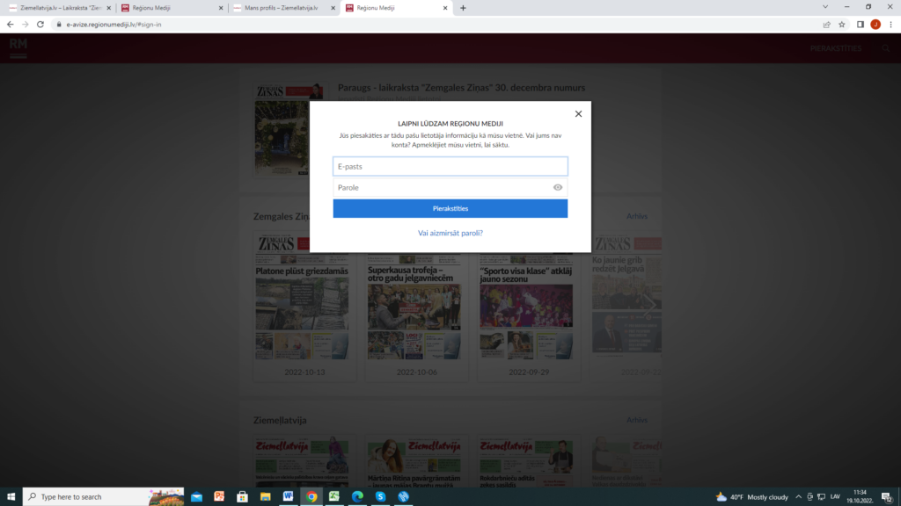Go back to the previous page
This screenshot has width=901, height=506.
pos(10,25)
